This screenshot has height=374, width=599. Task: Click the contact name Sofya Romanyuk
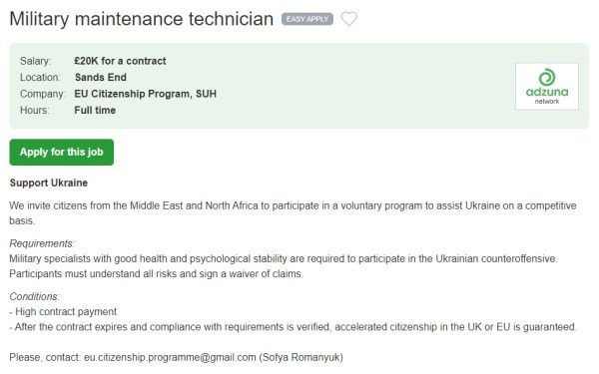point(301,357)
